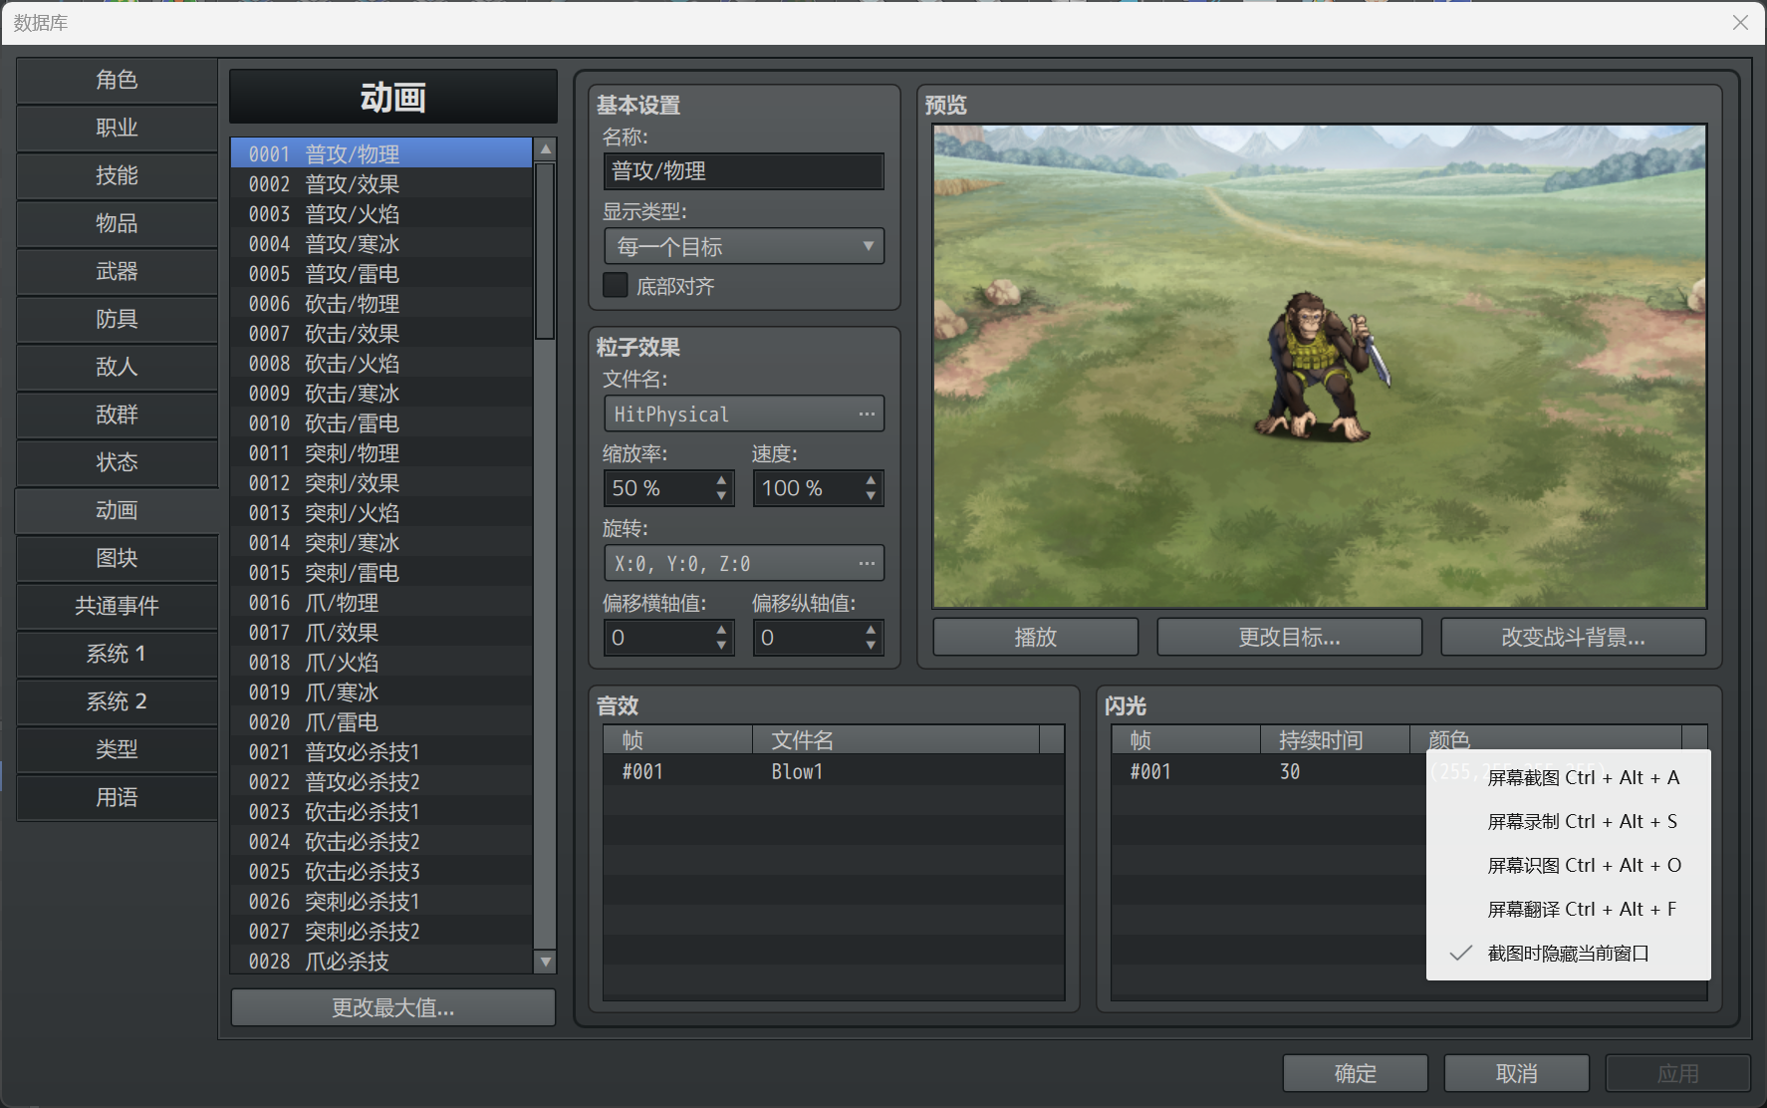This screenshot has height=1108, width=1767.
Task: Switch to the 系统 2 tab
Action: pos(117,701)
